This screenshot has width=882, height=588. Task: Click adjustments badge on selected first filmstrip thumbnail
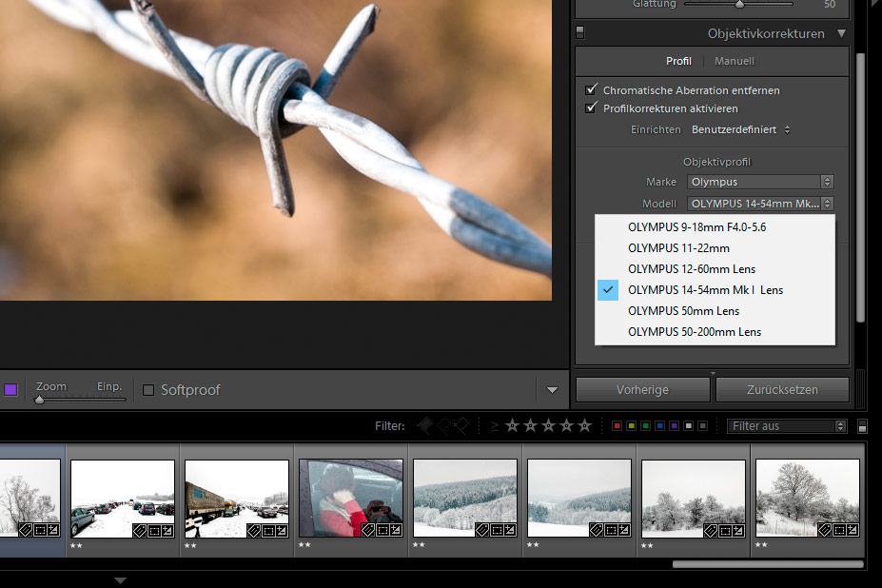53,530
